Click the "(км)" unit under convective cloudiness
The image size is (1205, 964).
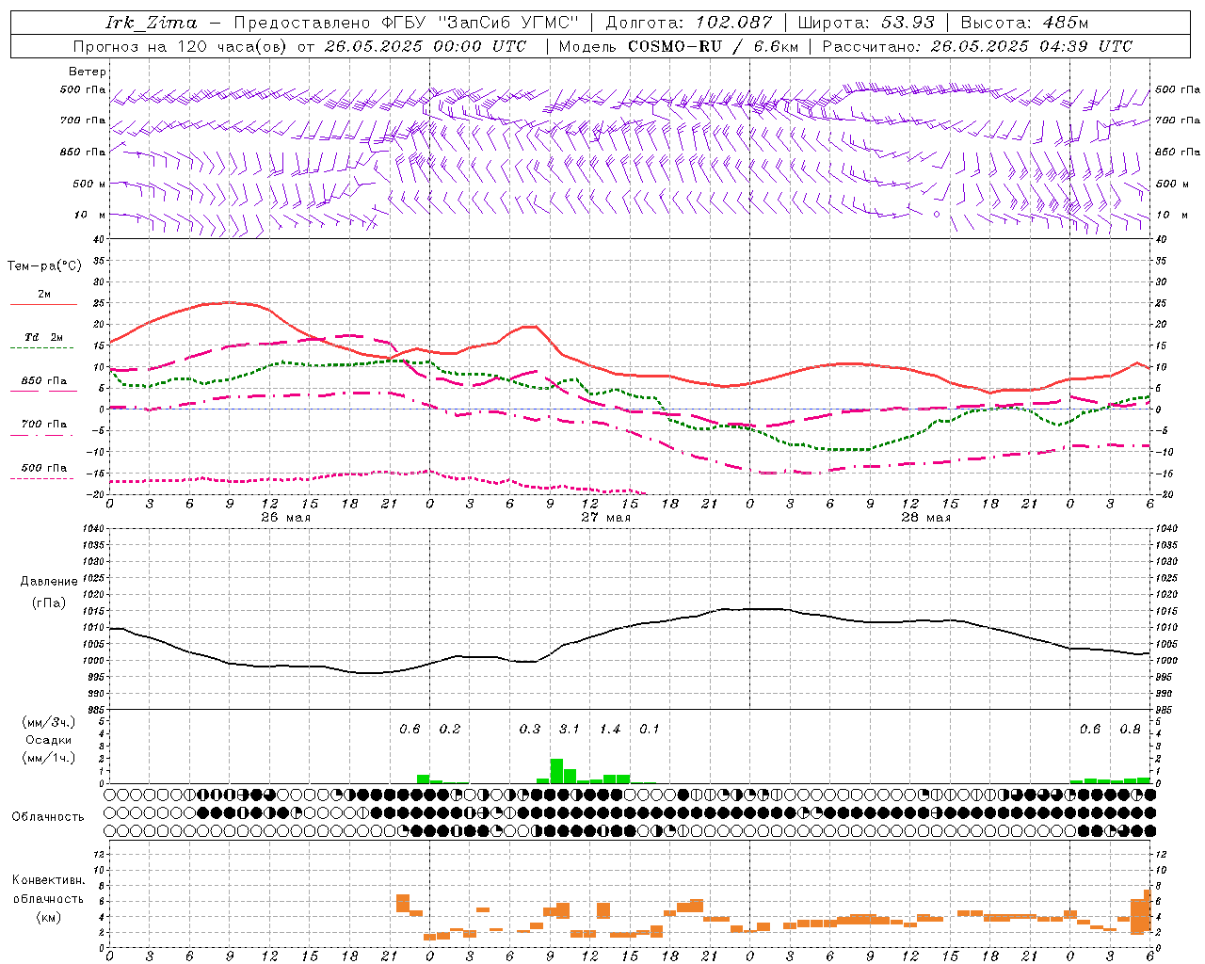pyautogui.click(x=48, y=917)
